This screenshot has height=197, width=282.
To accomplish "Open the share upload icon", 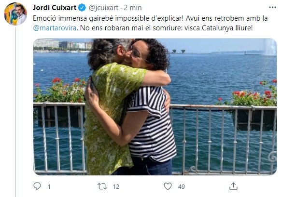I will pos(233,186).
